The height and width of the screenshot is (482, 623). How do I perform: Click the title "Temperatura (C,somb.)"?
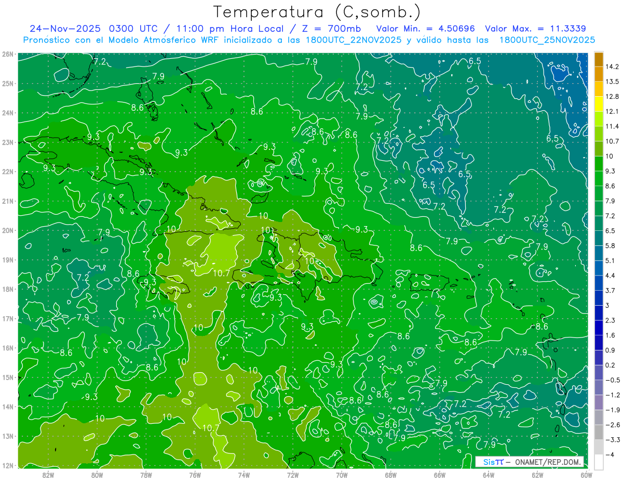coord(317,12)
